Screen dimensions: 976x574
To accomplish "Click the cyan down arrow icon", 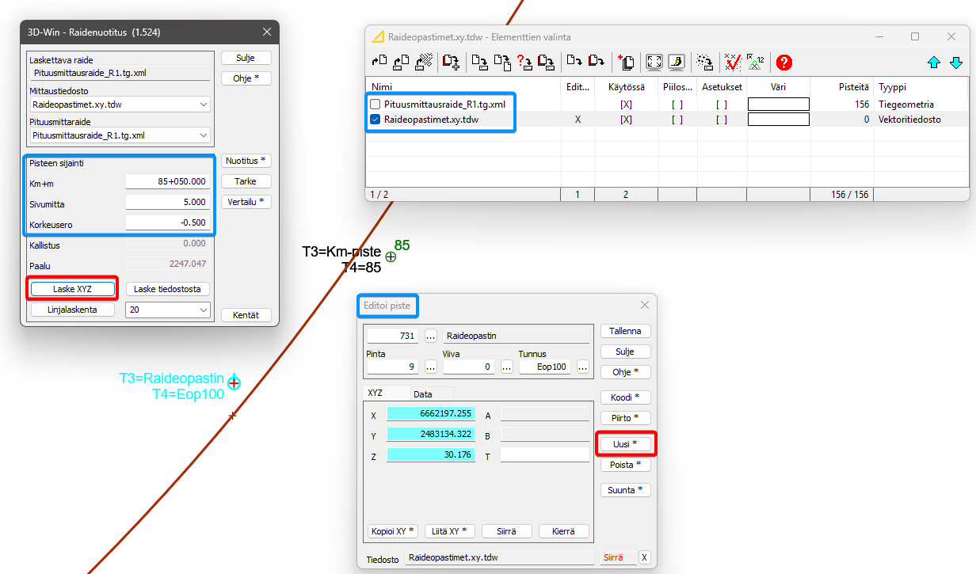I will [x=956, y=62].
